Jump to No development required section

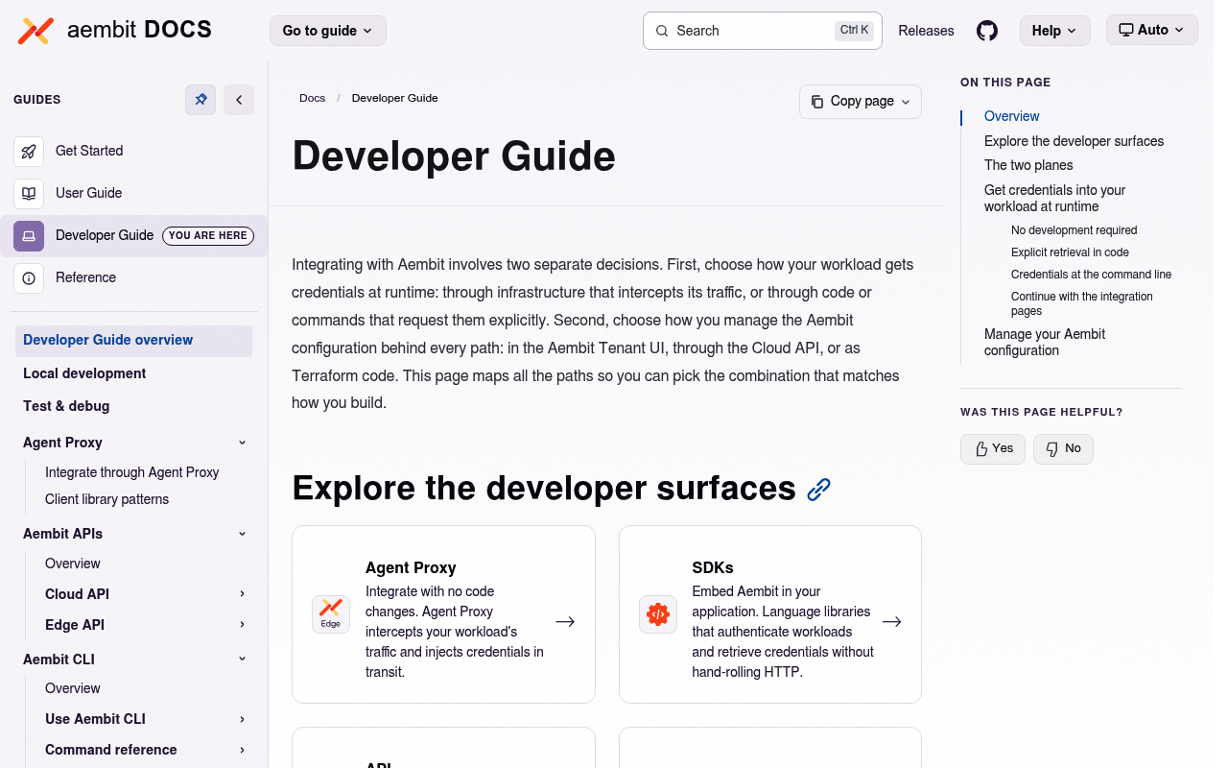click(1074, 230)
